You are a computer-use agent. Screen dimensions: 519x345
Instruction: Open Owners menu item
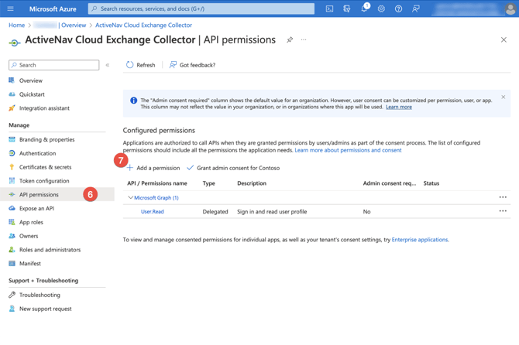click(29, 236)
